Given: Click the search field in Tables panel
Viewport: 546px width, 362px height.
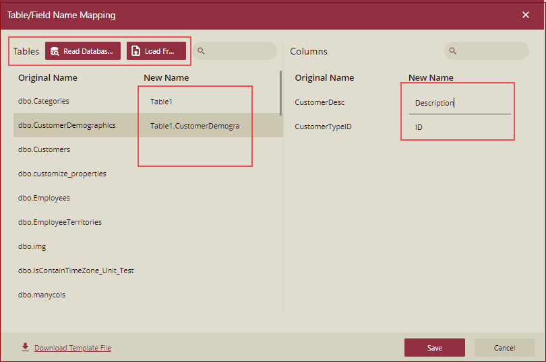Looking at the screenshot, I should (235, 50).
